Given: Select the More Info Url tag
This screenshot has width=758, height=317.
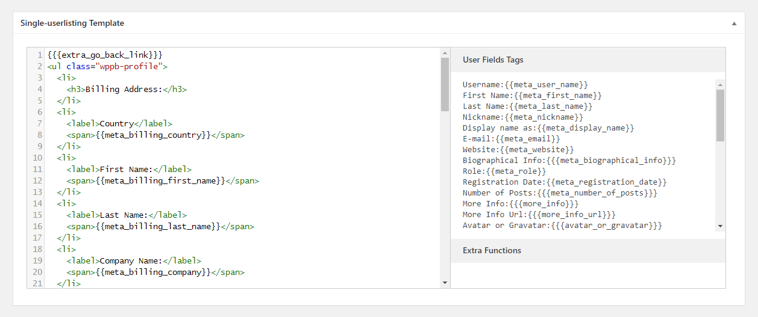Looking at the screenshot, I should click(x=539, y=215).
